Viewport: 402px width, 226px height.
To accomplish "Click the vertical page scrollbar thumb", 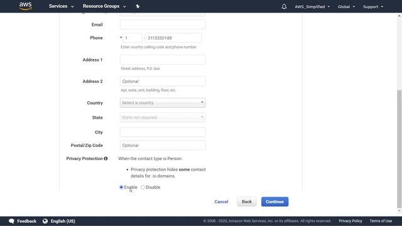I will pyautogui.click(x=399, y=149).
